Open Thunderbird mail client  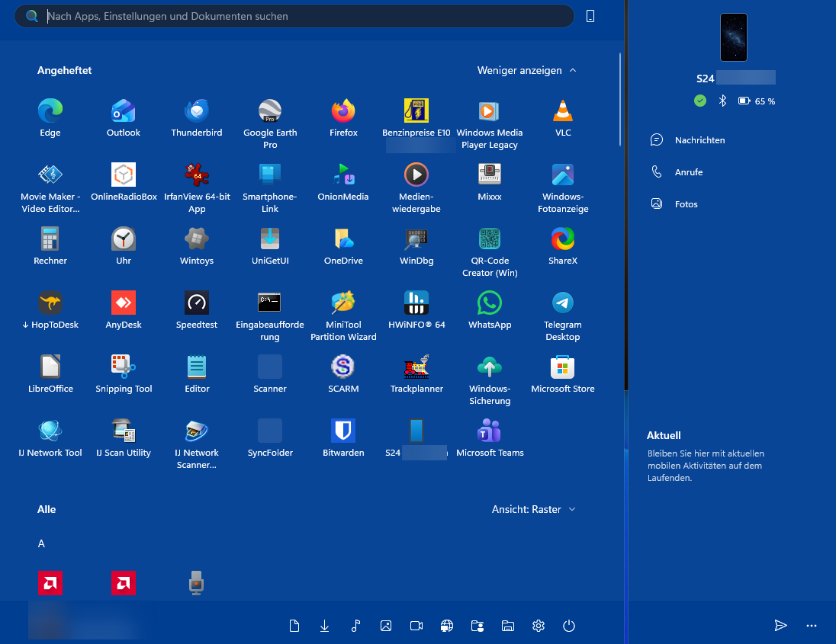coord(197,118)
